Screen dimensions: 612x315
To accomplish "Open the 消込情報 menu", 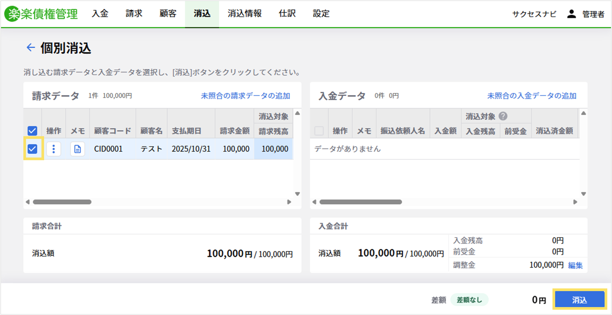I will [244, 14].
